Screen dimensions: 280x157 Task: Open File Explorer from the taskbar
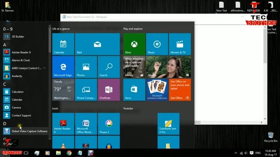pos(58,153)
